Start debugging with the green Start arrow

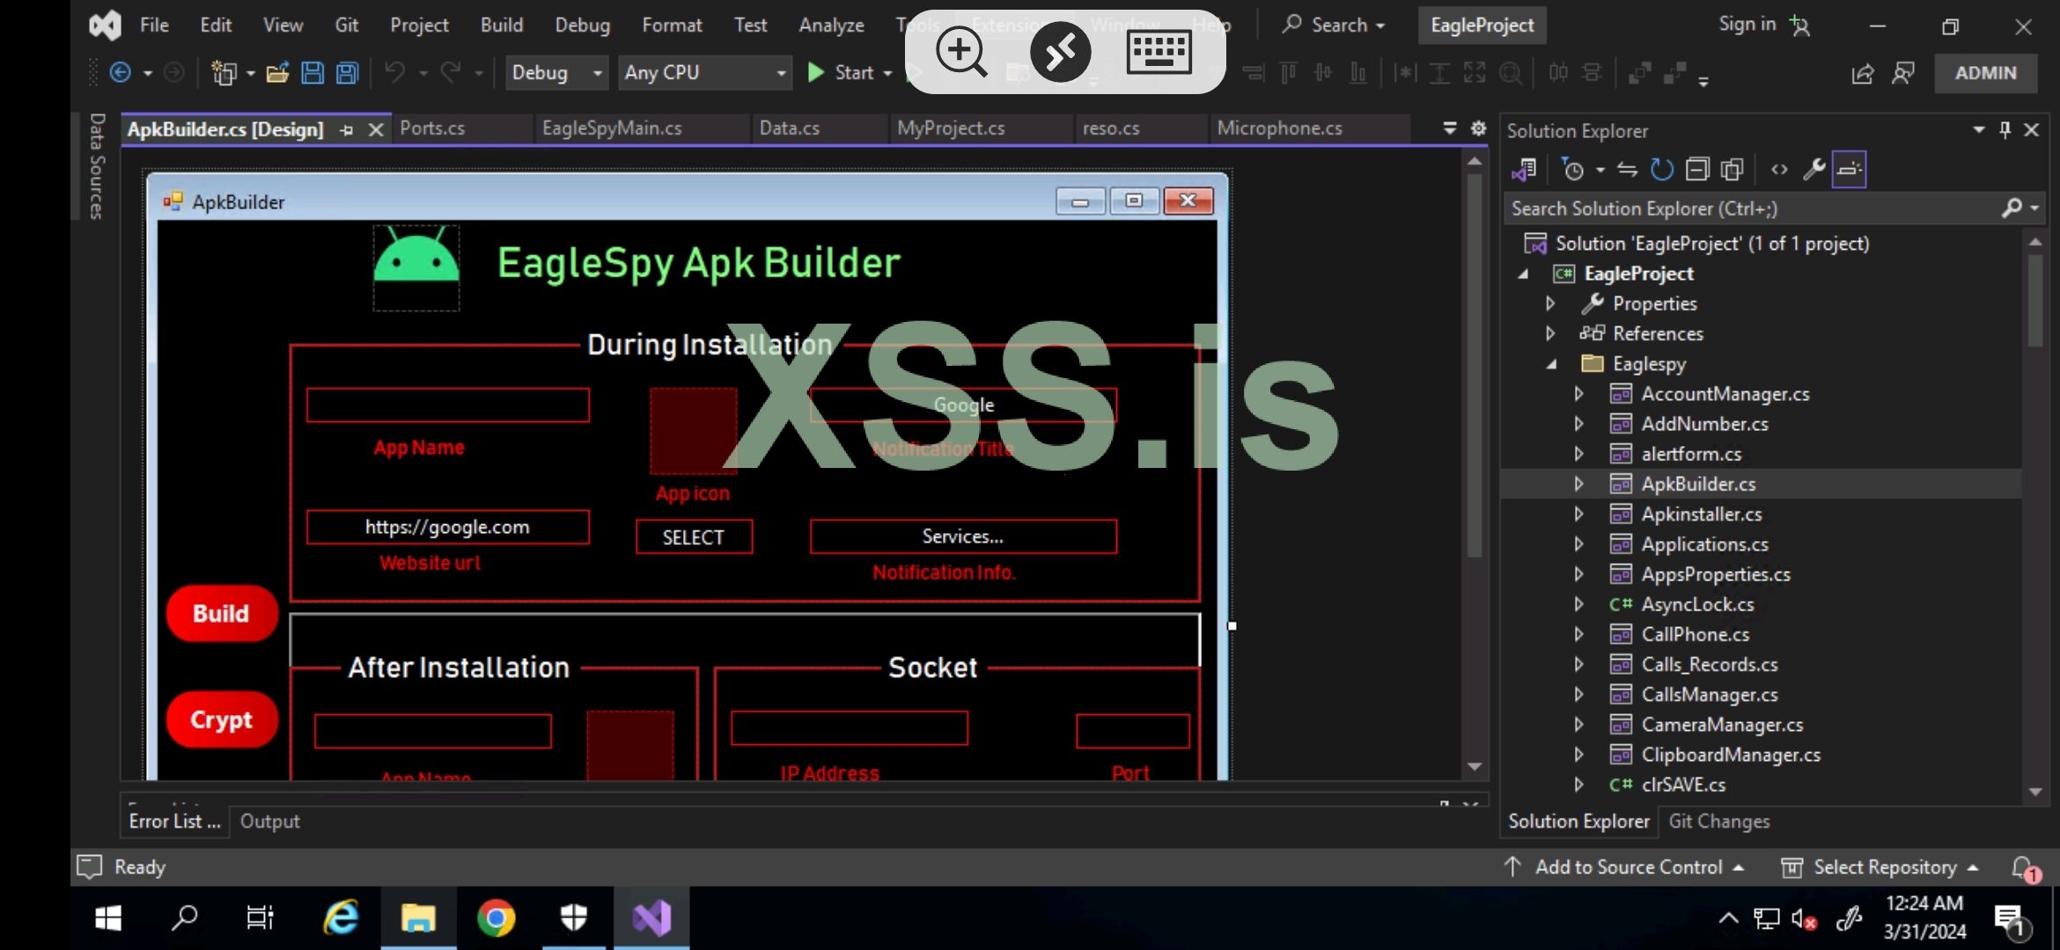[817, 72]
